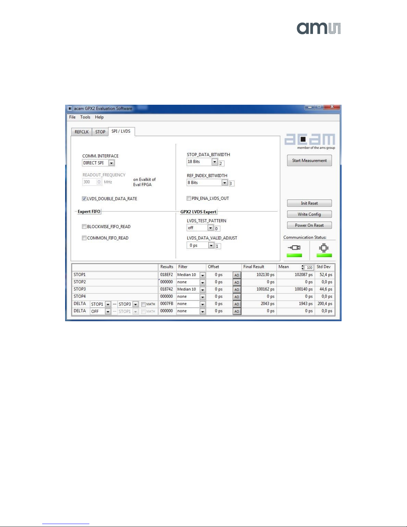
Task: Click the STOP3 Std Dev 44,6 ps
Action: 326,289
